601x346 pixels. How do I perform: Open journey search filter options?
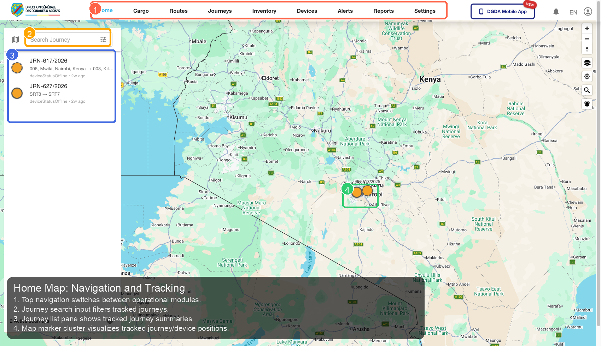coord(103,40)
